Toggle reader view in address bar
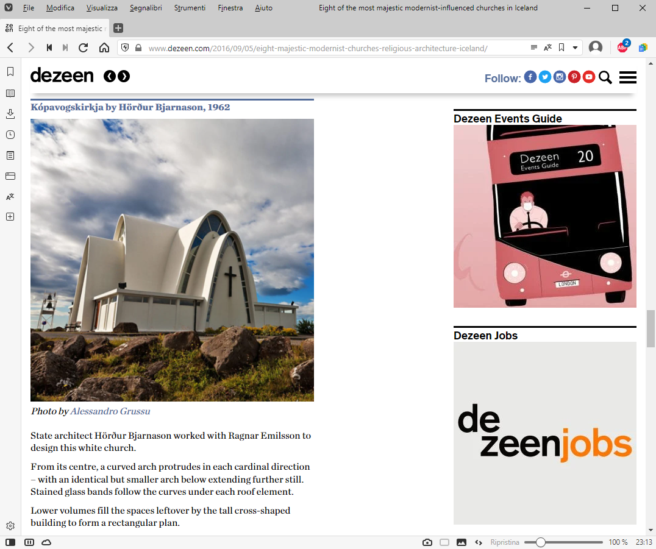656x549 pixels. [x=534, y=48]
